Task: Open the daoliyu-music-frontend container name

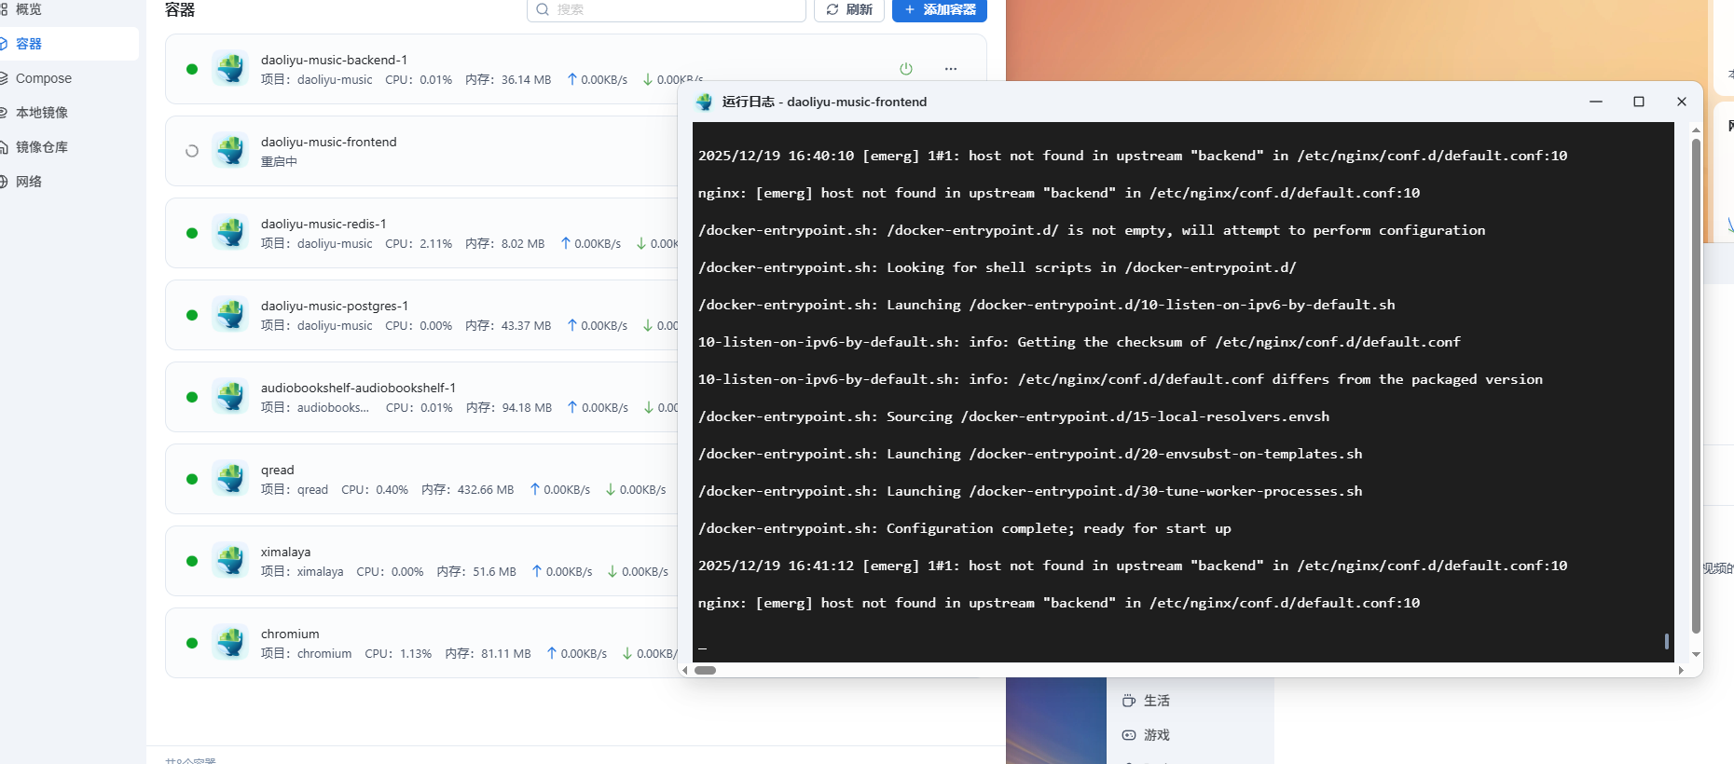Action: (x=329, y=142)
